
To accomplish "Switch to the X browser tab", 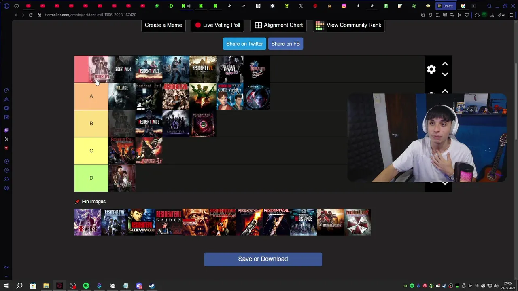I will [301, 6].
